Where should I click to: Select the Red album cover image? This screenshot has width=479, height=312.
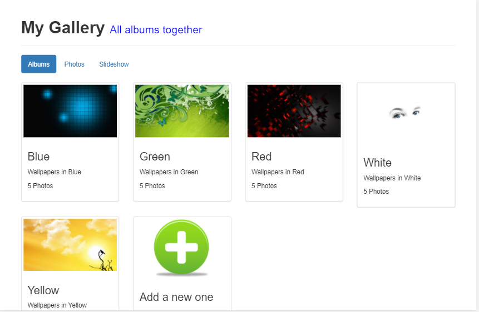[294, 111]
